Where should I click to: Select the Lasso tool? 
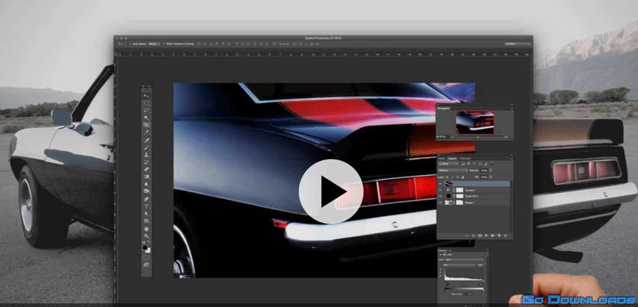146,110
